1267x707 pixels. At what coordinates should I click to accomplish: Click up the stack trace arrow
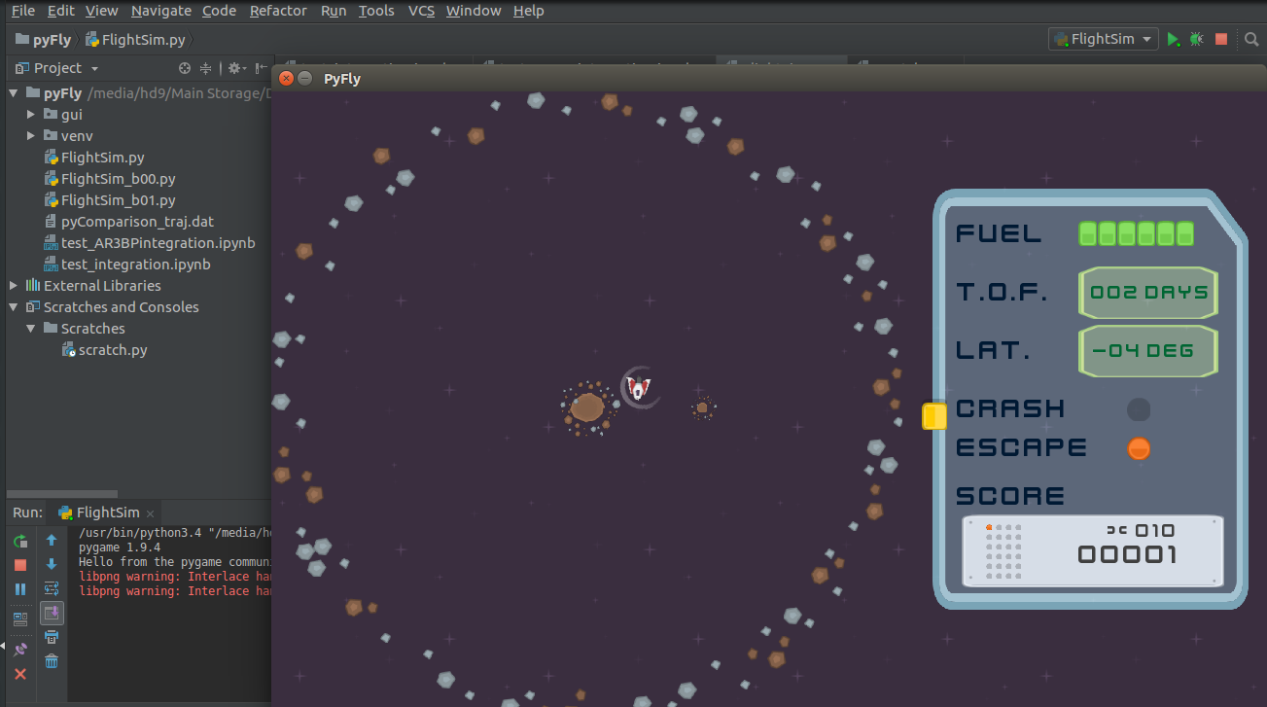[52, 540]
